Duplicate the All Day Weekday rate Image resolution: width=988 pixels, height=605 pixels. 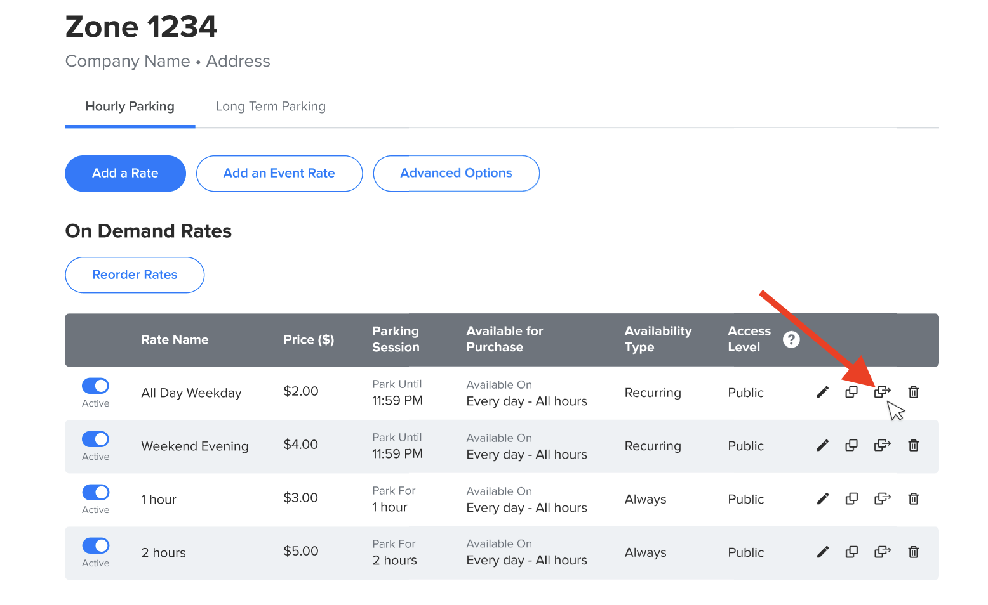coord(851,392)
